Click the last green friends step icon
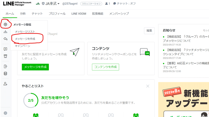 [x=136, y=115]
